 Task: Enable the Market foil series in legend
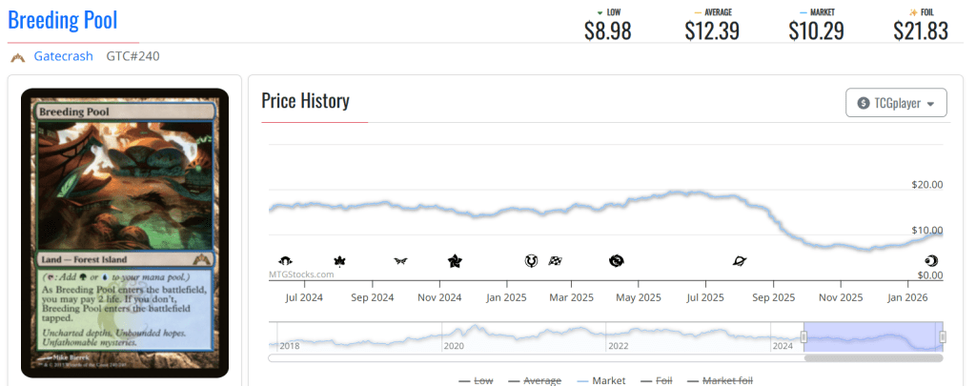click(720, 380)
